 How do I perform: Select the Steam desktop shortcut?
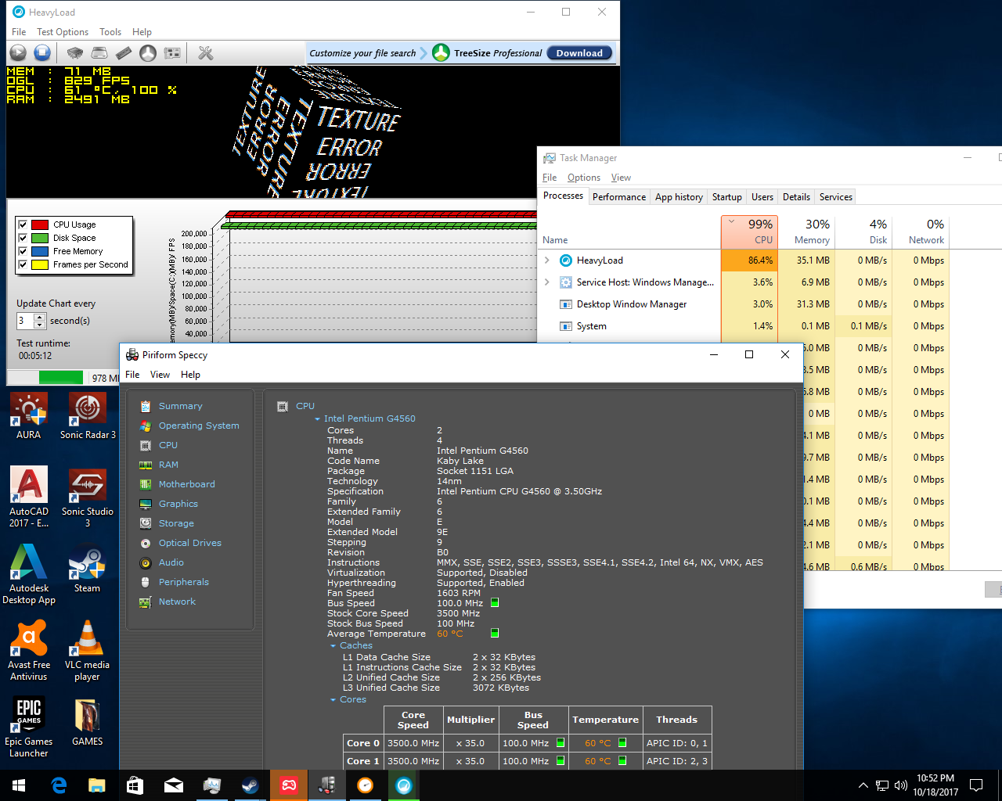tap(87, 569)
